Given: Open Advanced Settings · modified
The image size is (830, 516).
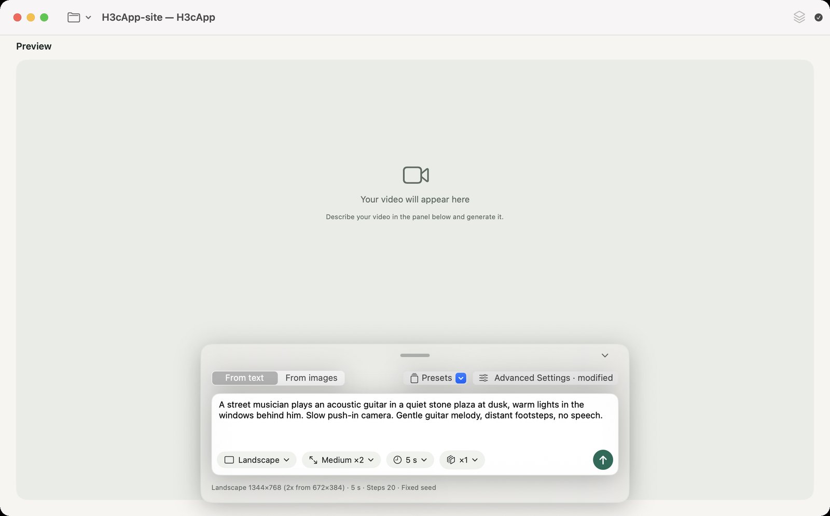Looking at the screenshot, I should pos(546,378).
